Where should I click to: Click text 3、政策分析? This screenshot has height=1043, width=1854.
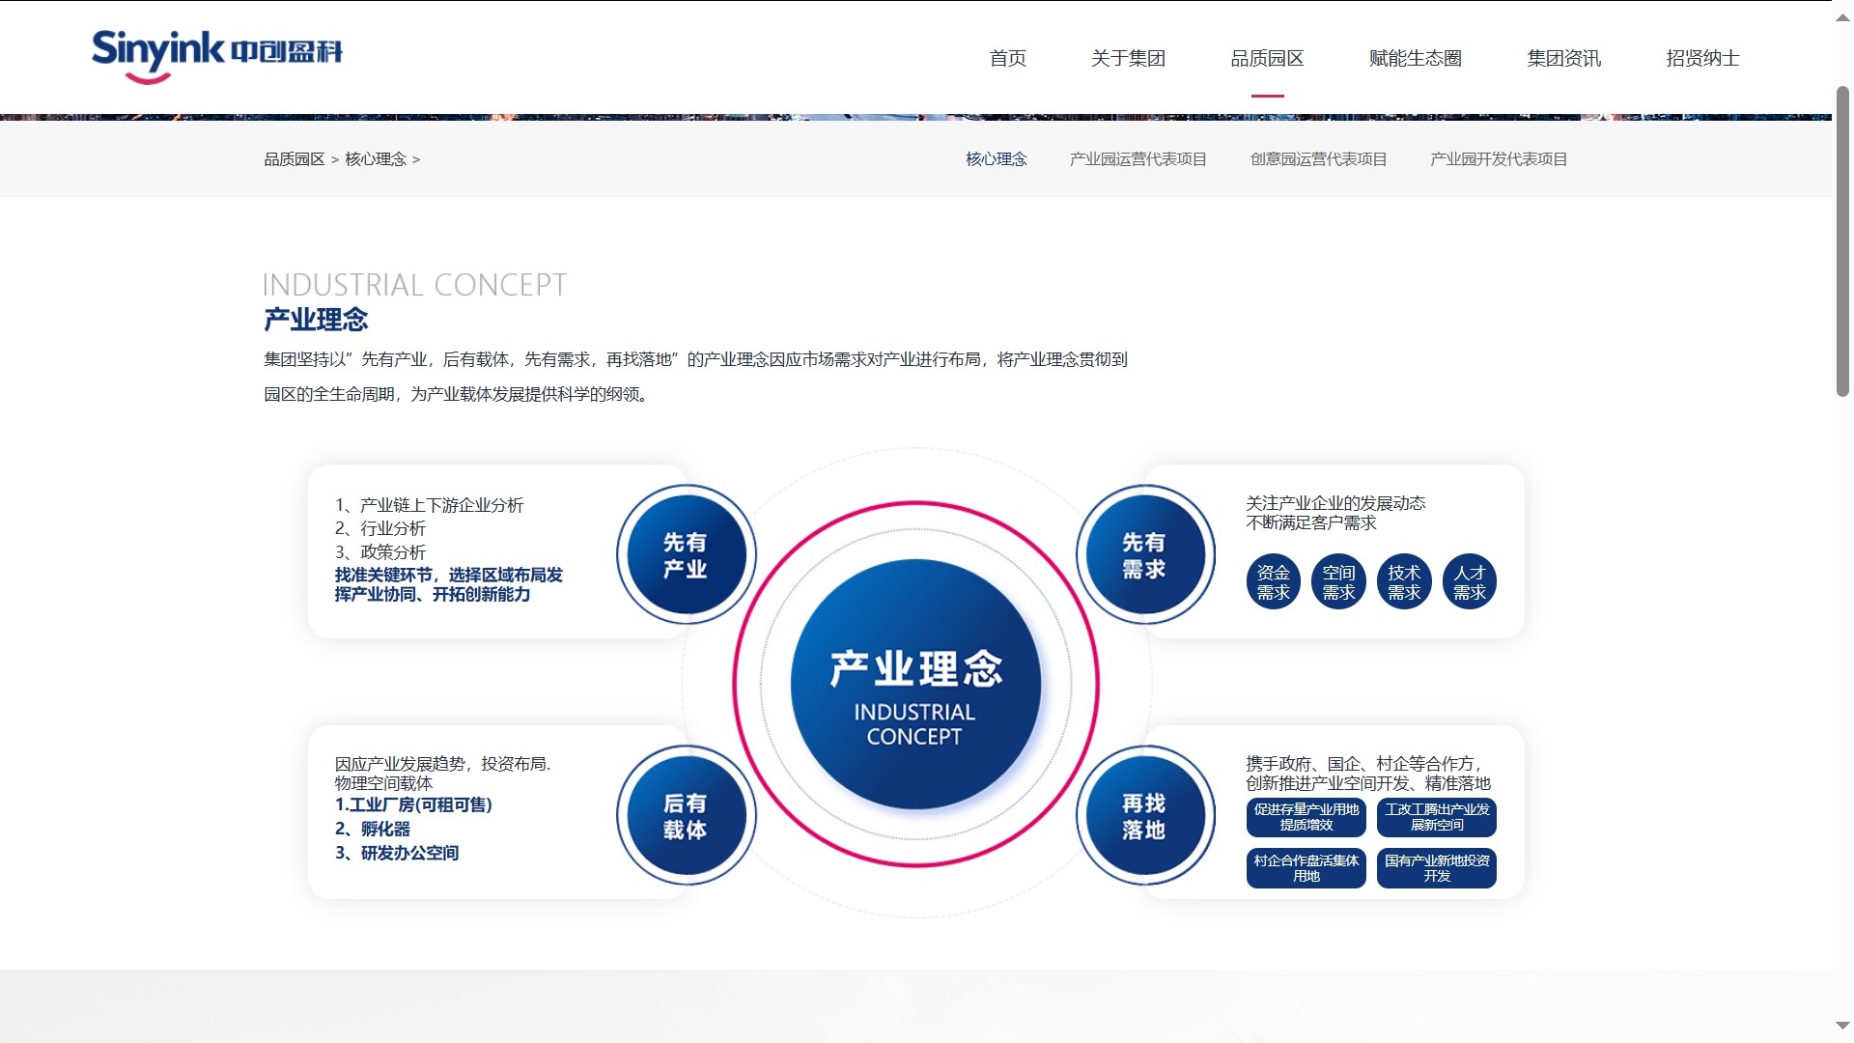[380, 552]
